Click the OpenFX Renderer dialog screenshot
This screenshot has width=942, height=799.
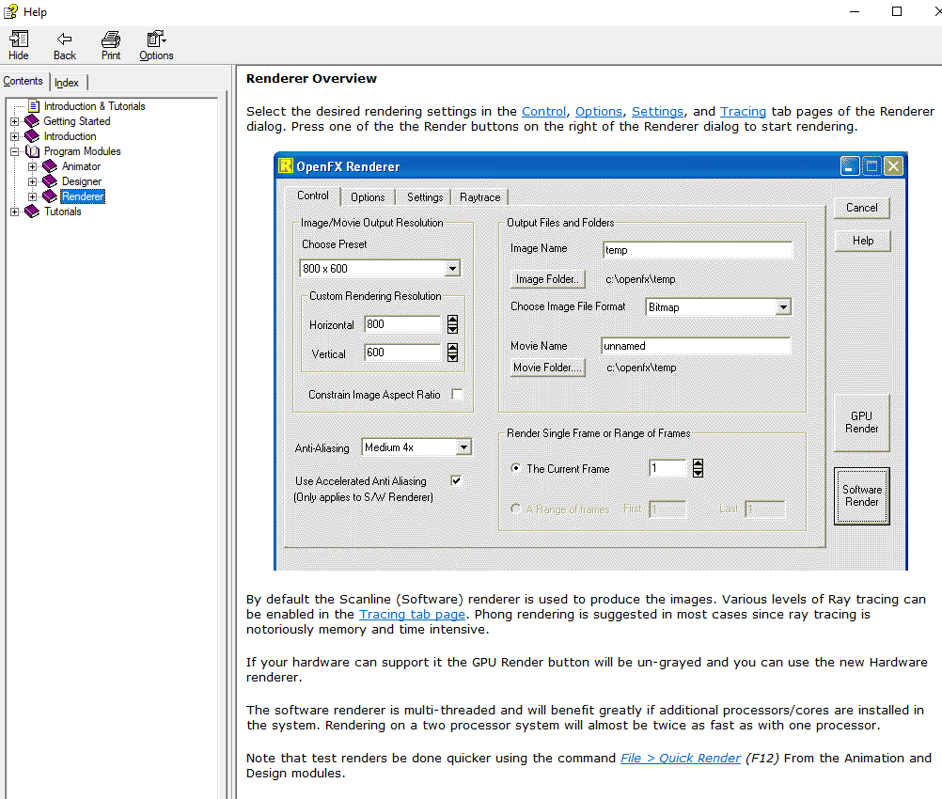point(590,361)
